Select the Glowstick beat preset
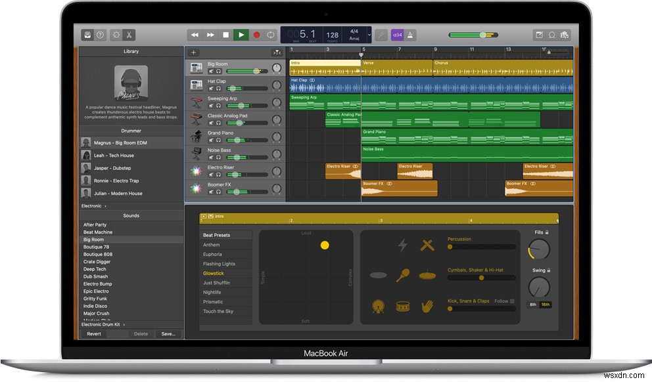 click(215, 273)
